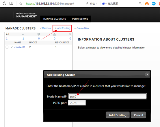Open the Baidu search engine dropdown

(x=104, y=3)
